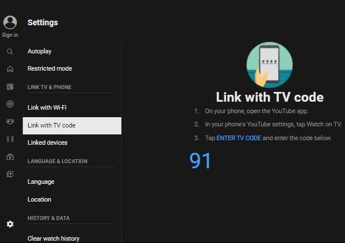Click the HISTORY & DATA section header

tap(49, 218)
